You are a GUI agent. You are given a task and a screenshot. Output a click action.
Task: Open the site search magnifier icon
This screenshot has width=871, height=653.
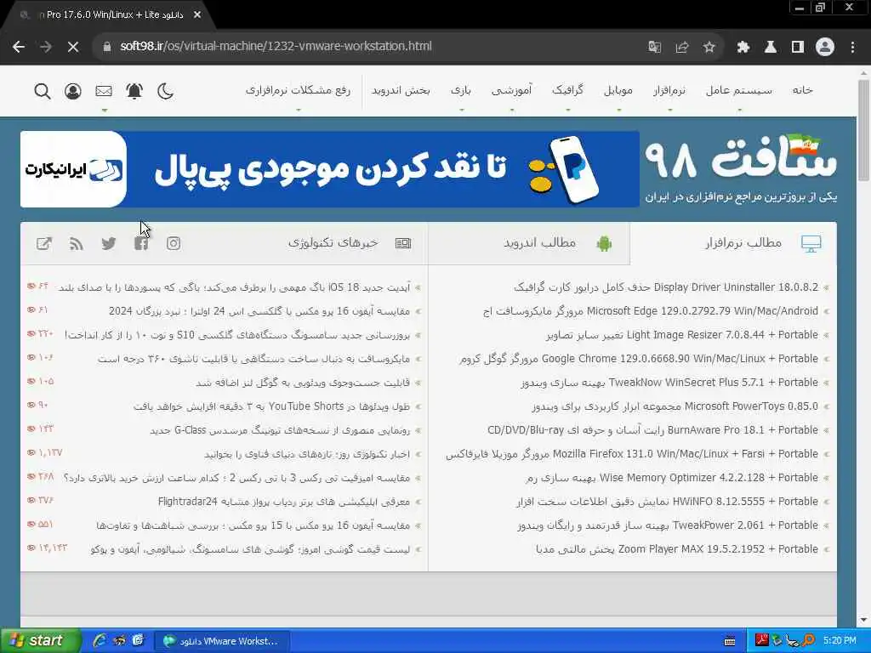coord(43,90)
